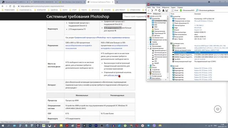Open the Графический процессор и Photoshop link
The width and height of the screenshot is (228, 128).
[x=102, y=38]
